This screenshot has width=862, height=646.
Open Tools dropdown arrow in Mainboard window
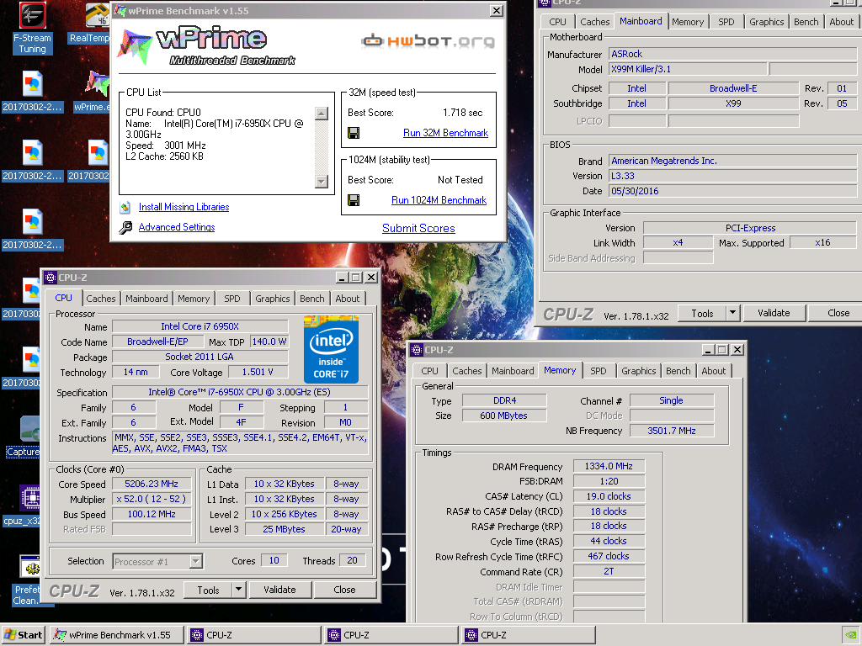coord(733,313)
